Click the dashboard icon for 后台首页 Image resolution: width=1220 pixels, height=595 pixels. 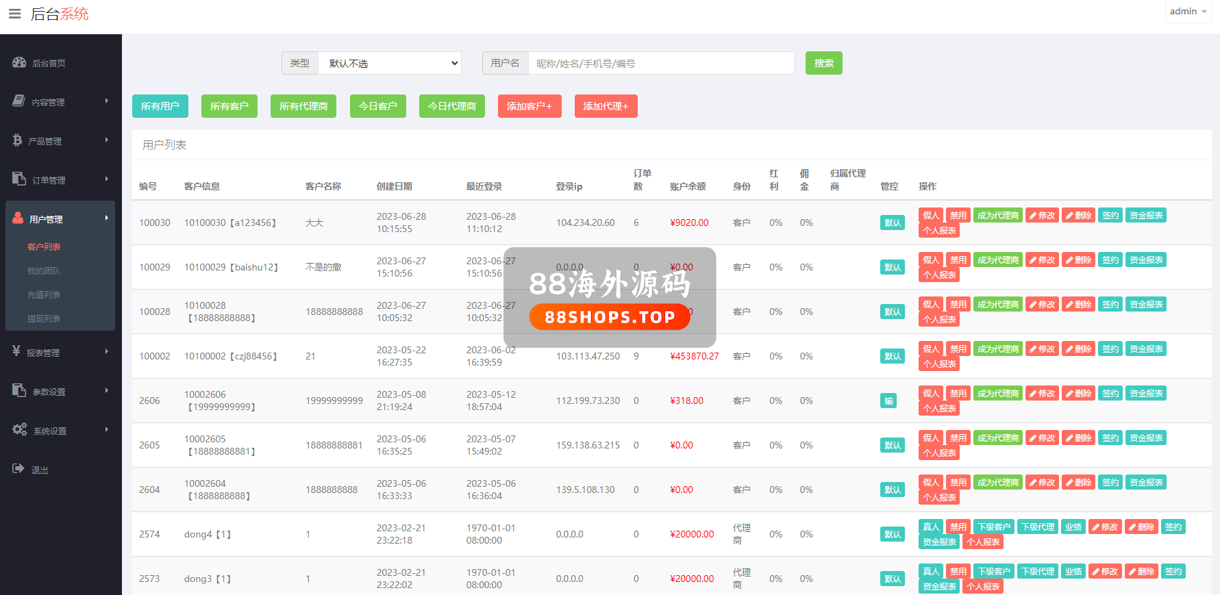click(19, 62)
